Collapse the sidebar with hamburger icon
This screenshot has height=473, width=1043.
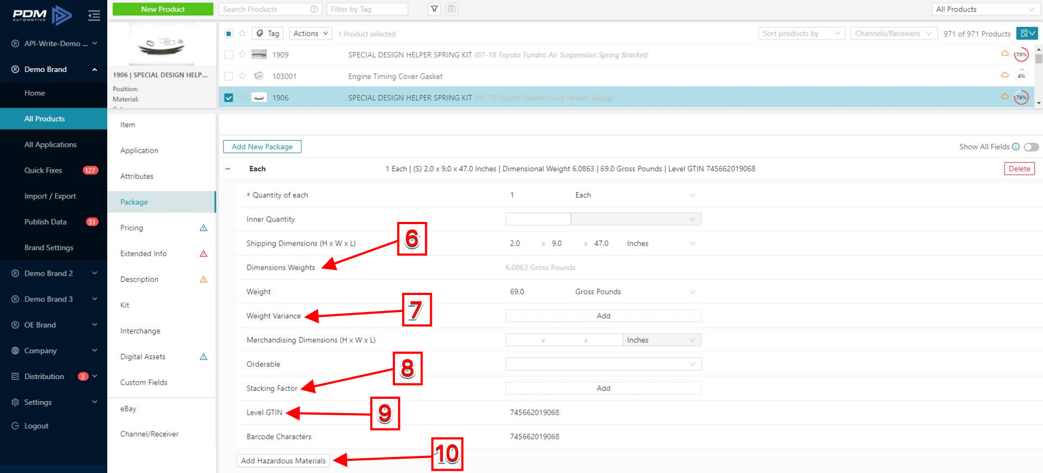click(x=94, y=15)
